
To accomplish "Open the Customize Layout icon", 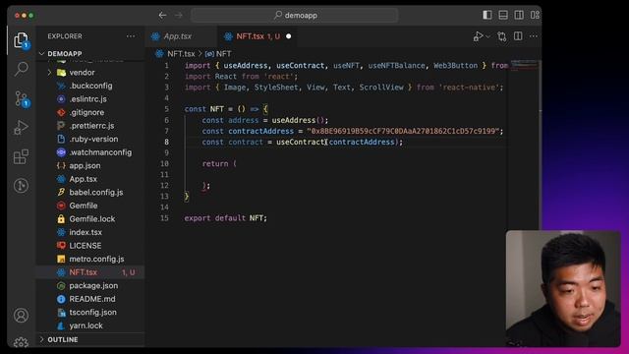I will pyautogui.click(x=535, y=15).
